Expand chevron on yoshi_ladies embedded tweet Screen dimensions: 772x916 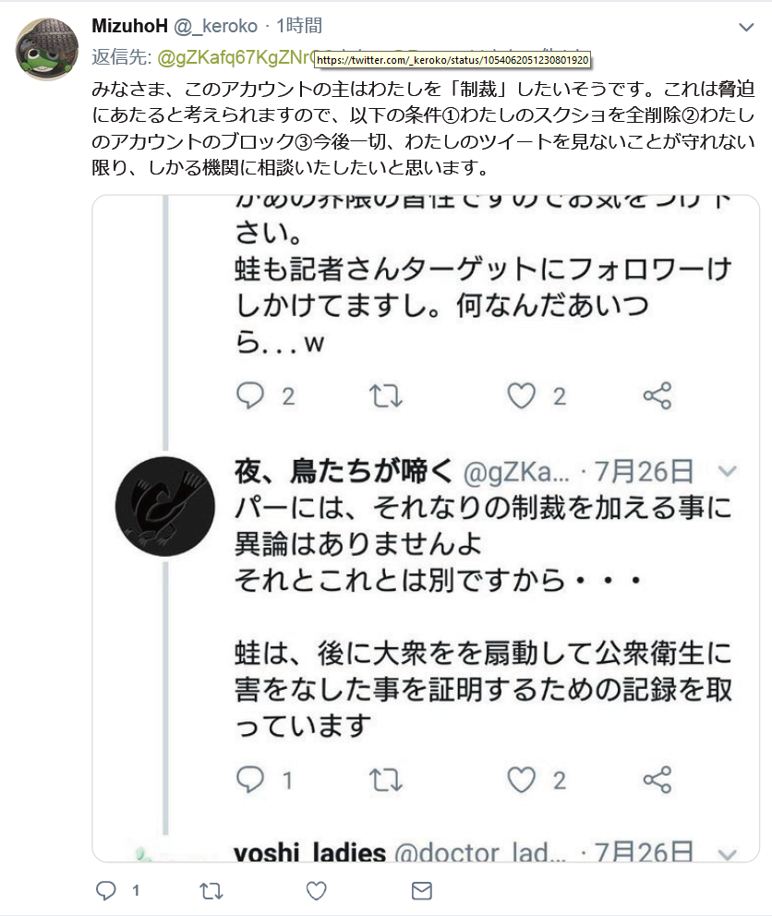pyautogui.click(x=727, y=853)
